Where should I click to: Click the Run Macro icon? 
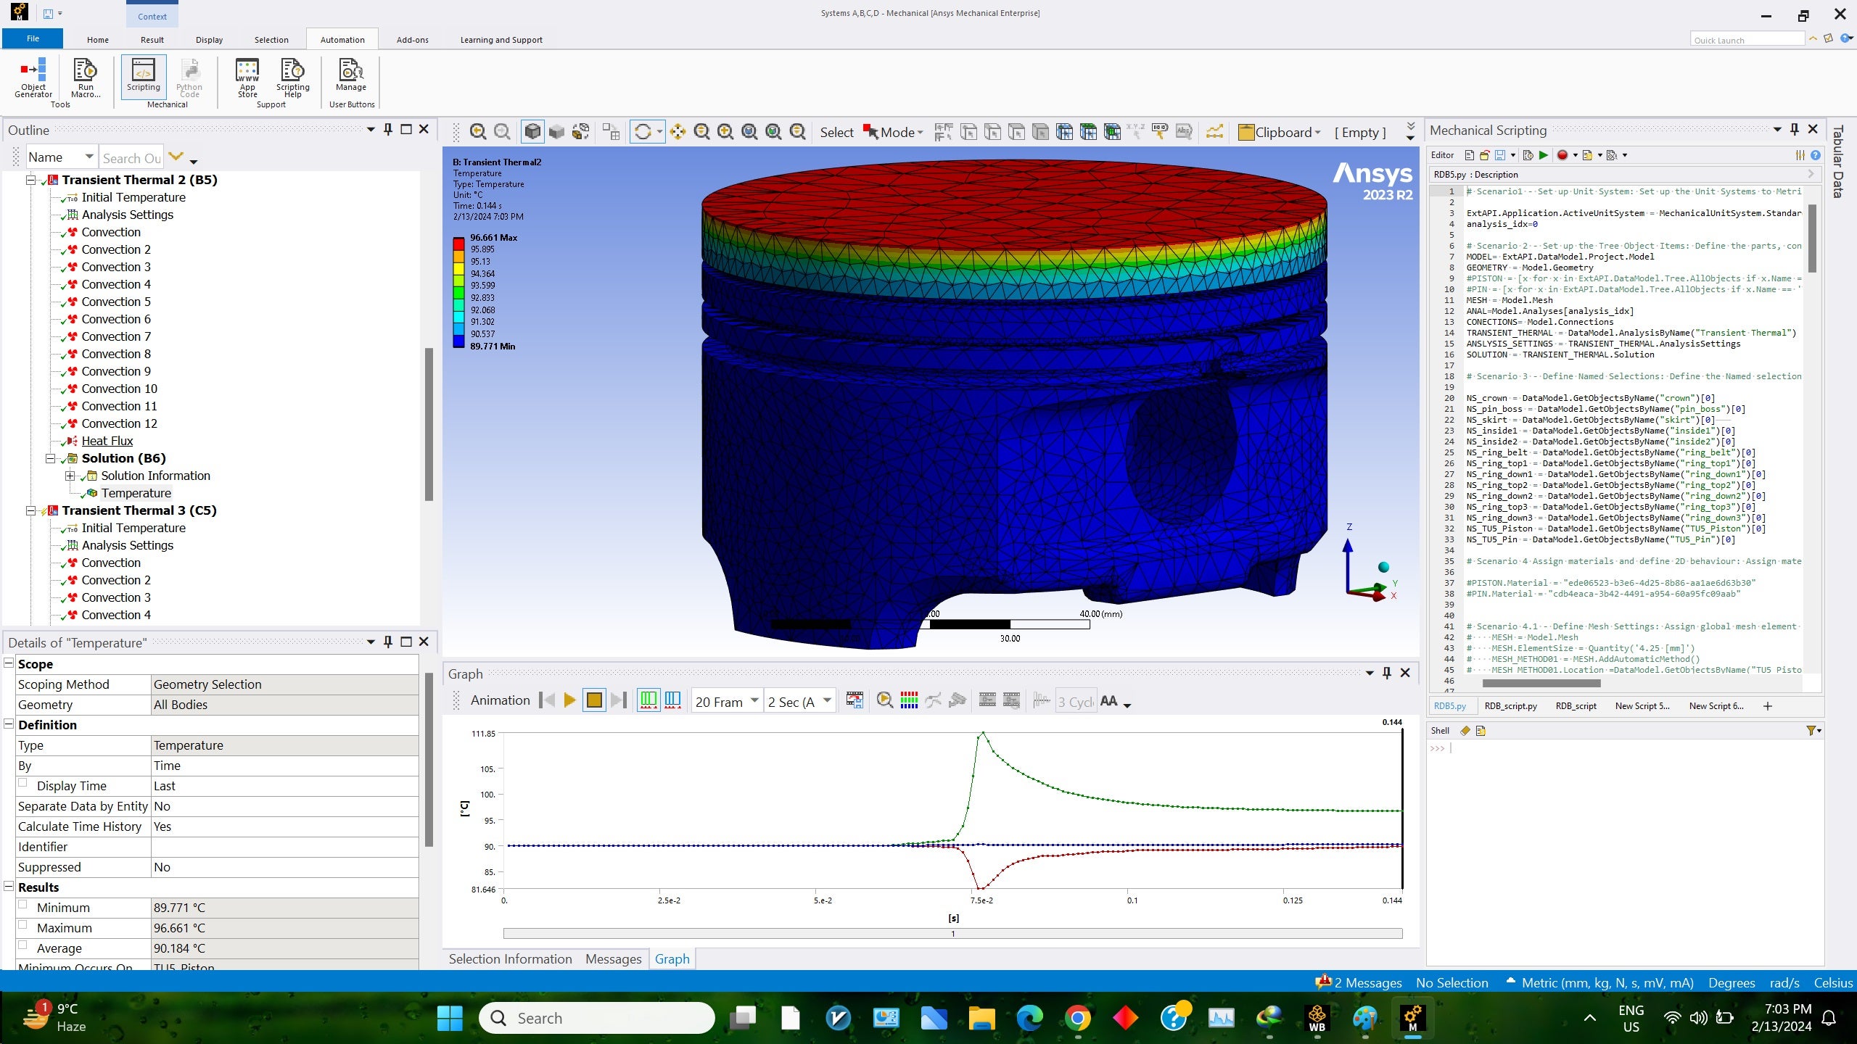[x=86, y=78]
